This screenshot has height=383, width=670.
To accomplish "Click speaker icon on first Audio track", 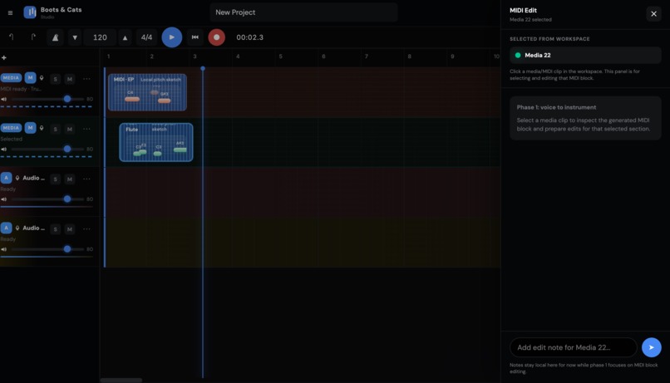I will click(4, 199).
